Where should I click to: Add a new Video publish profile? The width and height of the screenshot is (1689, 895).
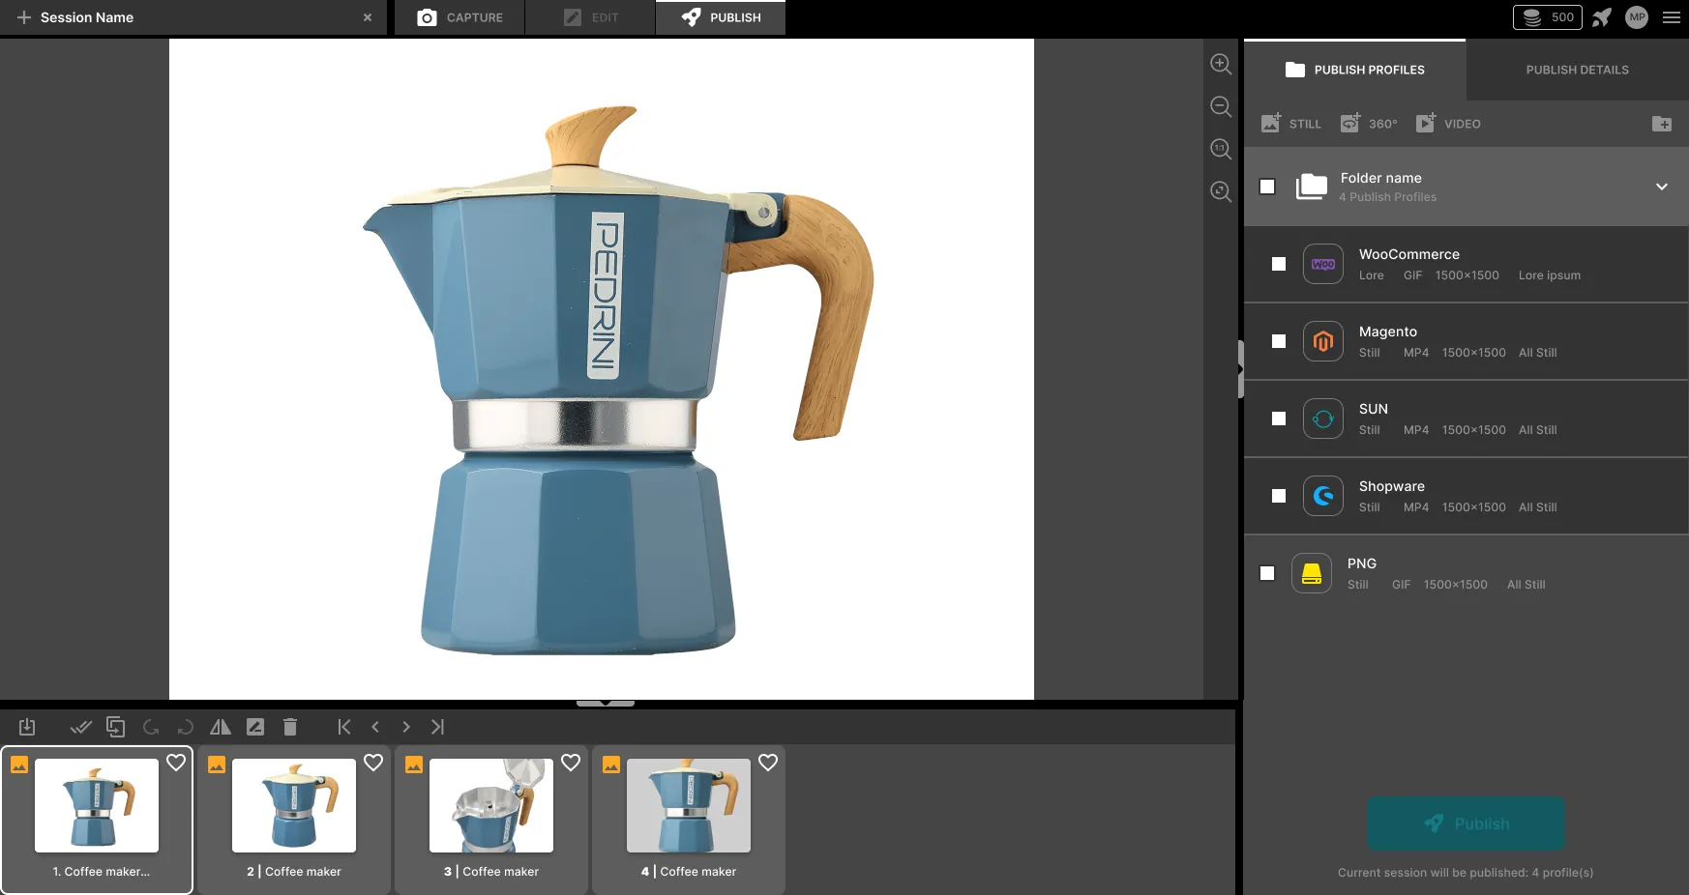click(x=1448, y=124)
